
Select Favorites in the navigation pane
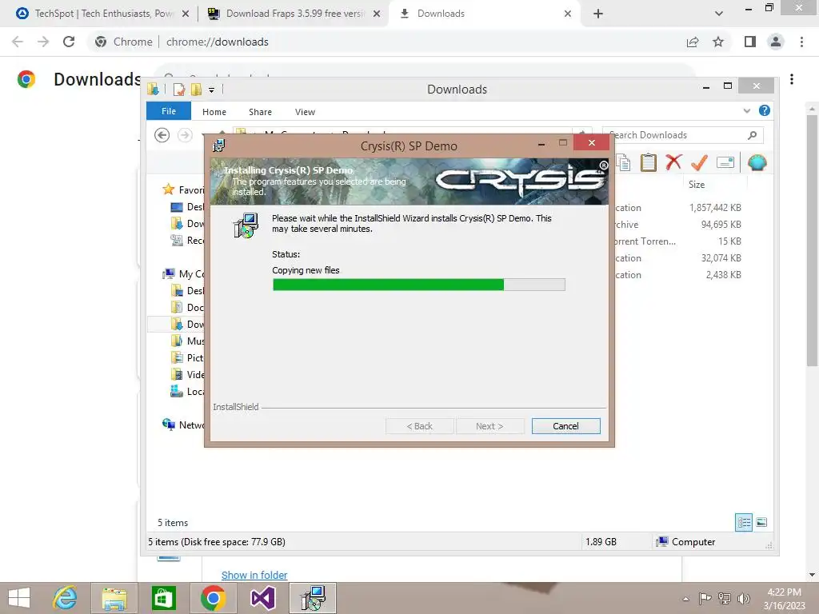[183, 189]
